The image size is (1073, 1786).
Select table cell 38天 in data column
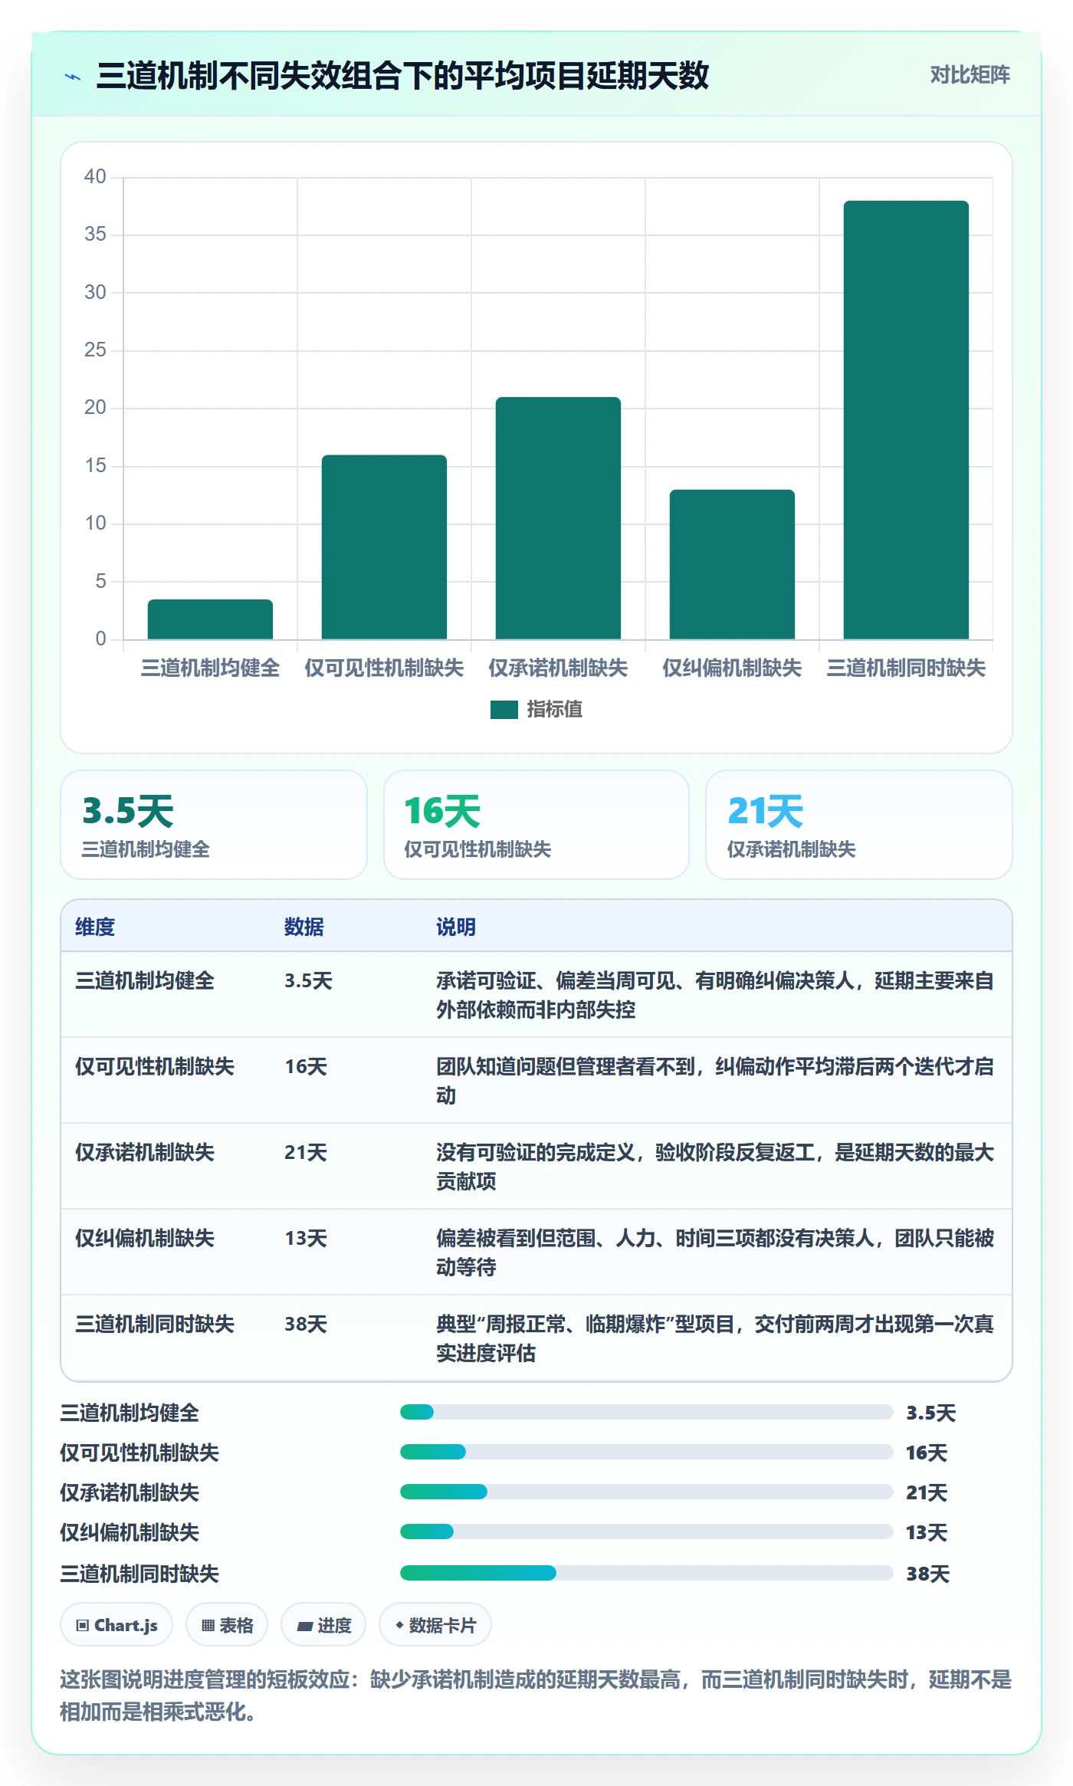306,1325
